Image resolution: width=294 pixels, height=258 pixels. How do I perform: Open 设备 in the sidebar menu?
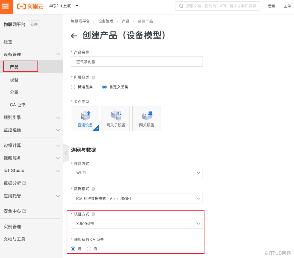tap(14, 80)
